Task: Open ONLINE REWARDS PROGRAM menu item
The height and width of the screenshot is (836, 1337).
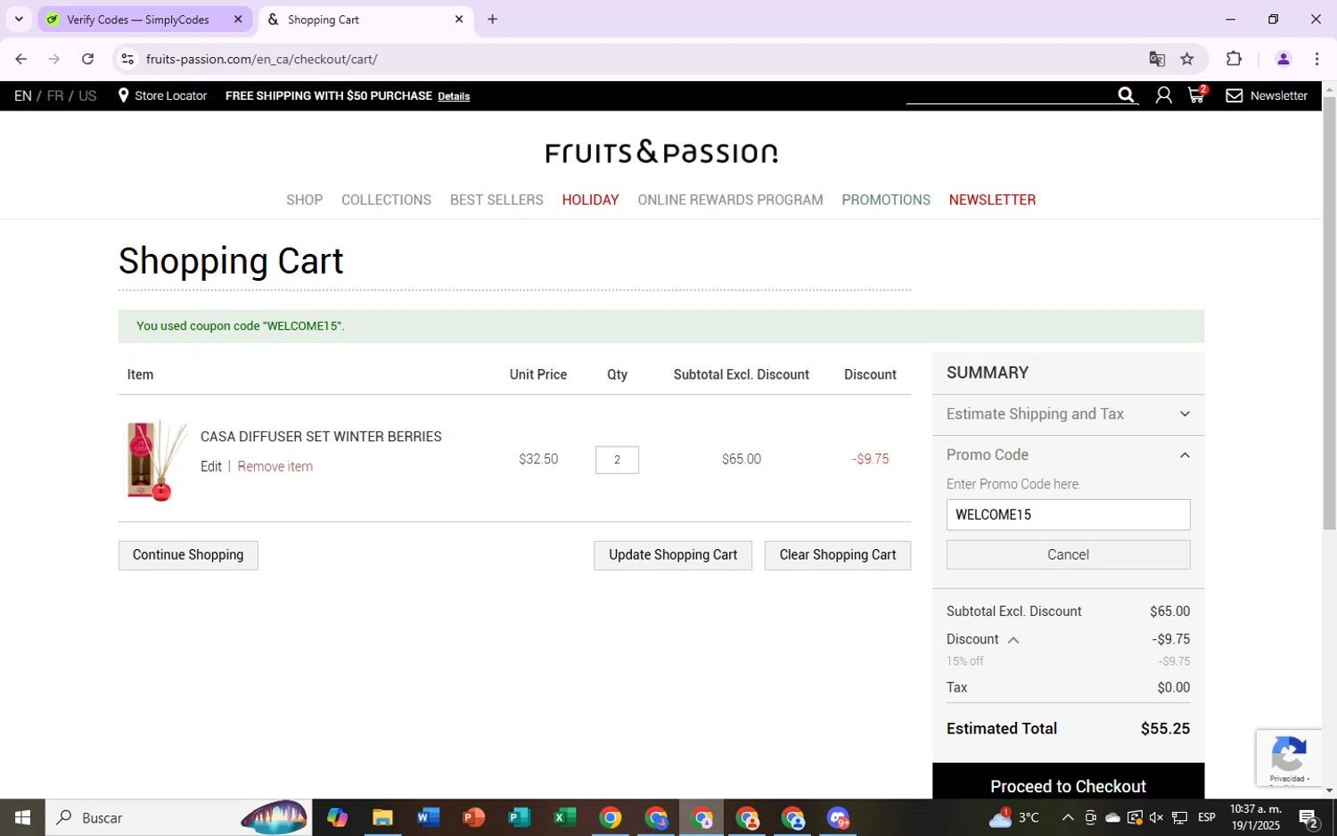Action: (730, 200)
